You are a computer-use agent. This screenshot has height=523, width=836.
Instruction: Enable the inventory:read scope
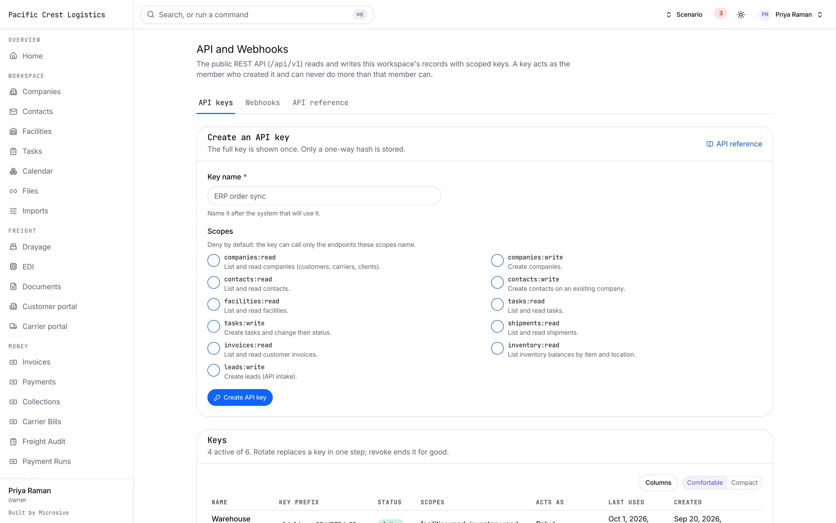tap(497, 348)
